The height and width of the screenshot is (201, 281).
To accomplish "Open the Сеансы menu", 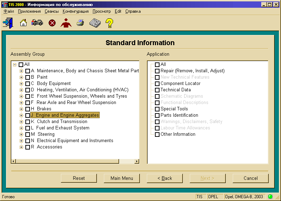I will [52, 11].
